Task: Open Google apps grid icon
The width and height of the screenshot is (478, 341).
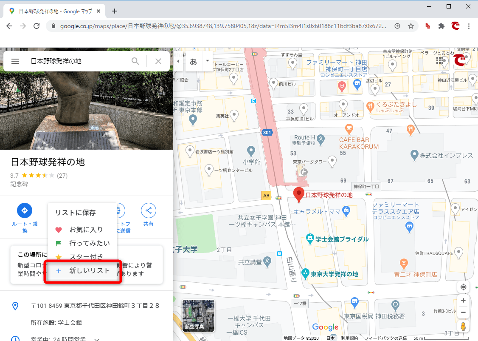Action: pyautogui.click(x=440, y=60)
